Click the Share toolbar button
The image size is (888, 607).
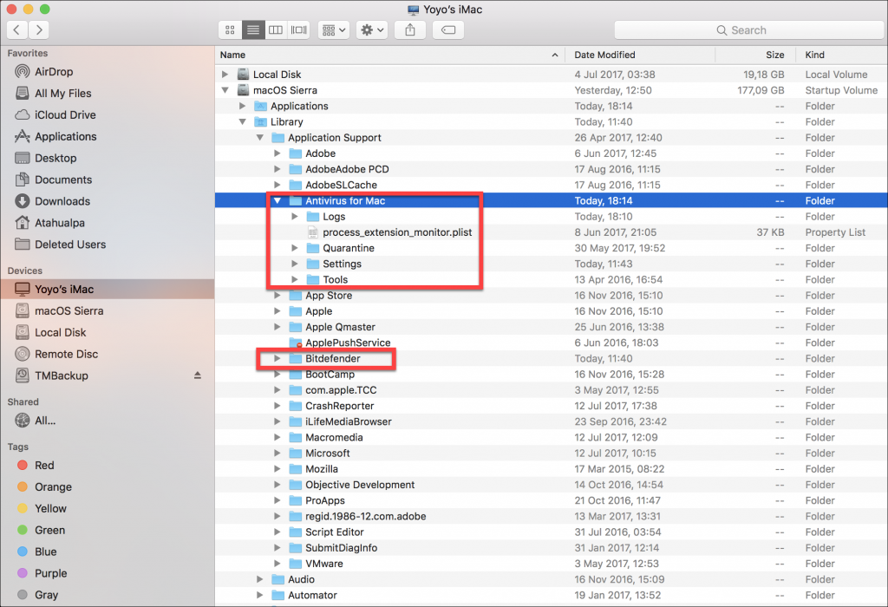click(x=410, y=30)
